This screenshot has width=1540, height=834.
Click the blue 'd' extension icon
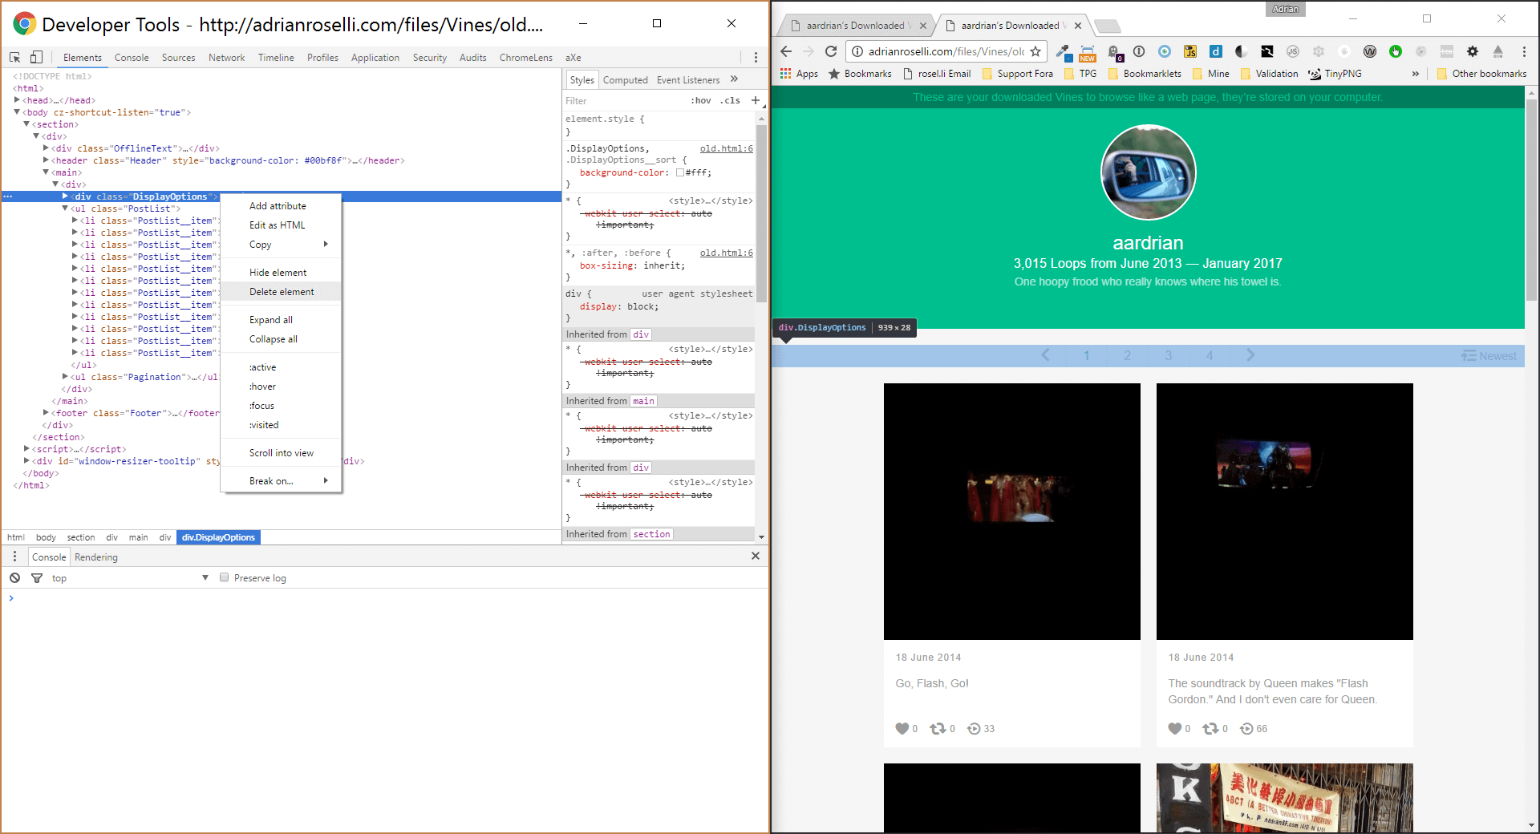[x=1216, y=51]
